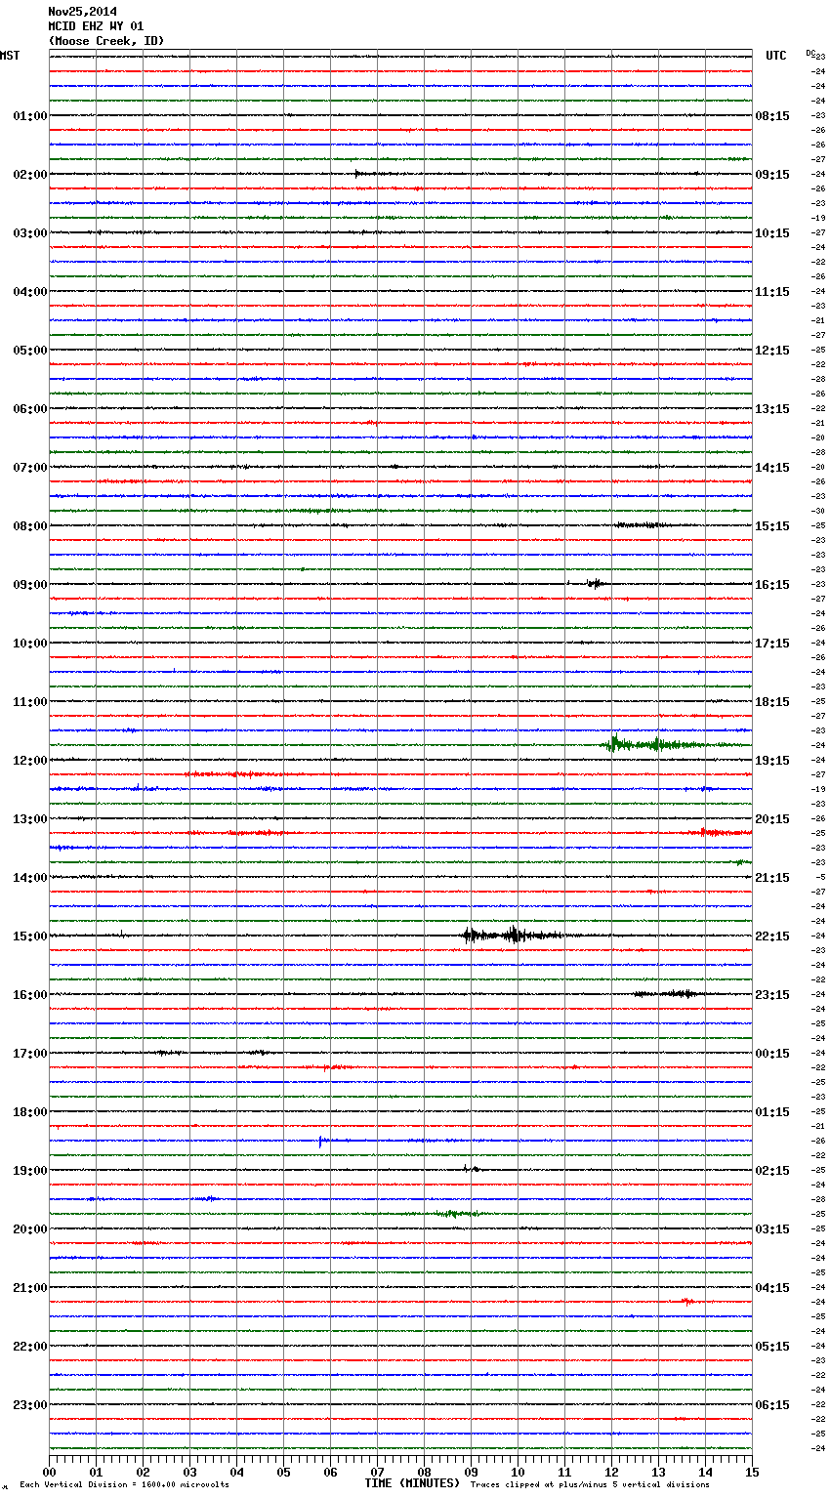Click the '19:00' MST hour label
830x1498 pixels.
tap(30, 1171)
